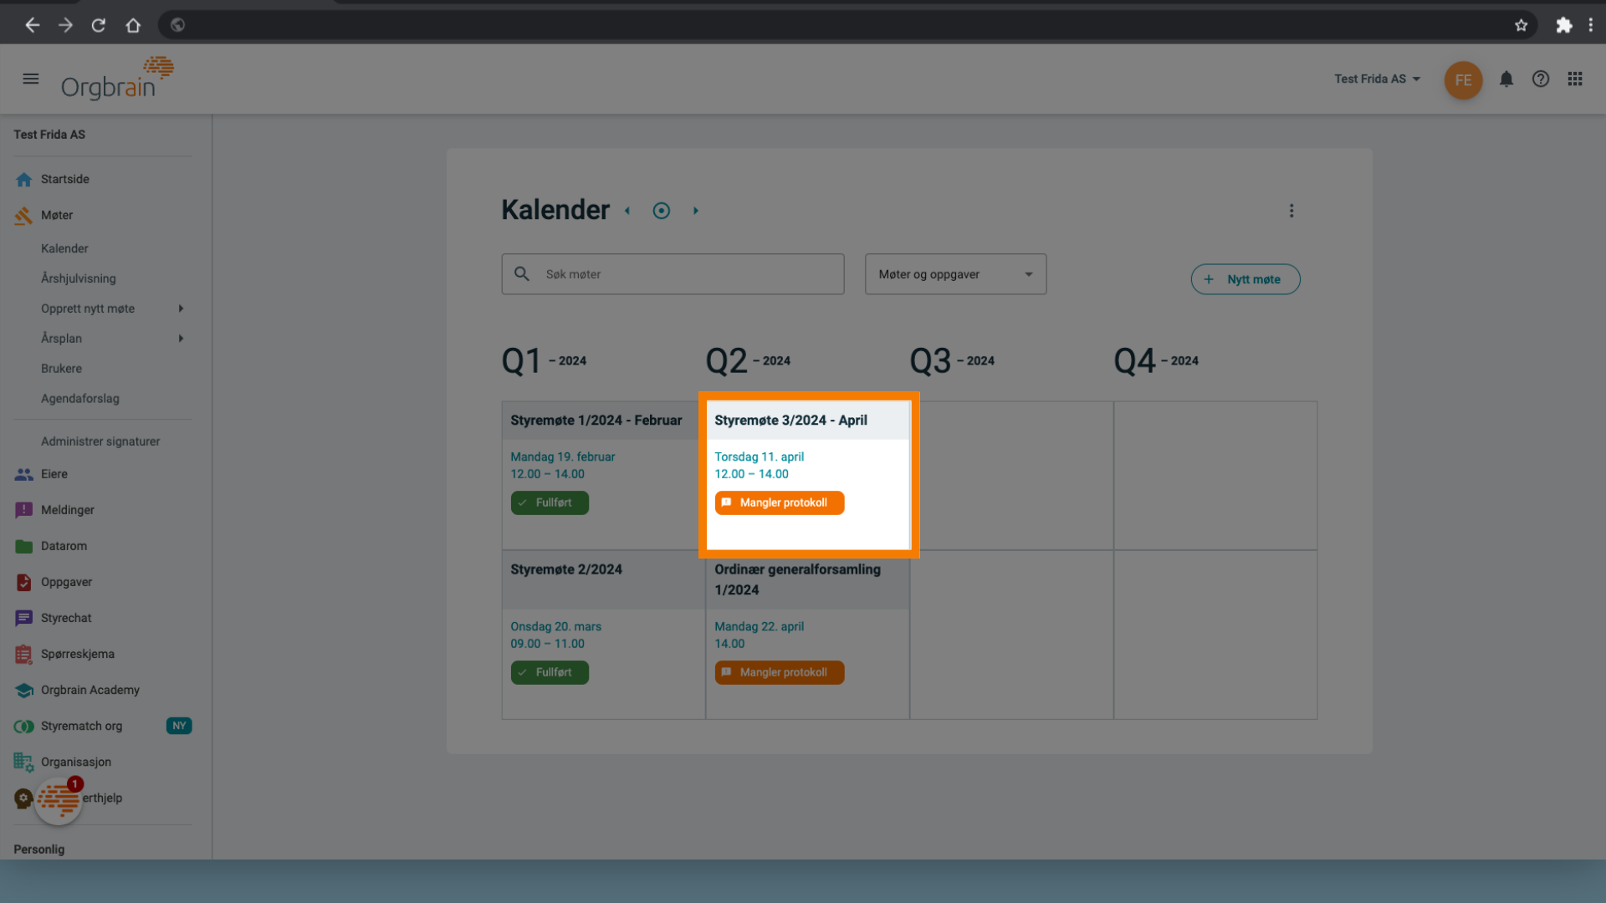The height and width of the screenshot is (903, 1606).
Task: Go to previous calendar year arrow
Action: point(627,211)
